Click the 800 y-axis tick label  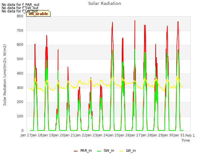pyautogui.click(x=20, y=16)
